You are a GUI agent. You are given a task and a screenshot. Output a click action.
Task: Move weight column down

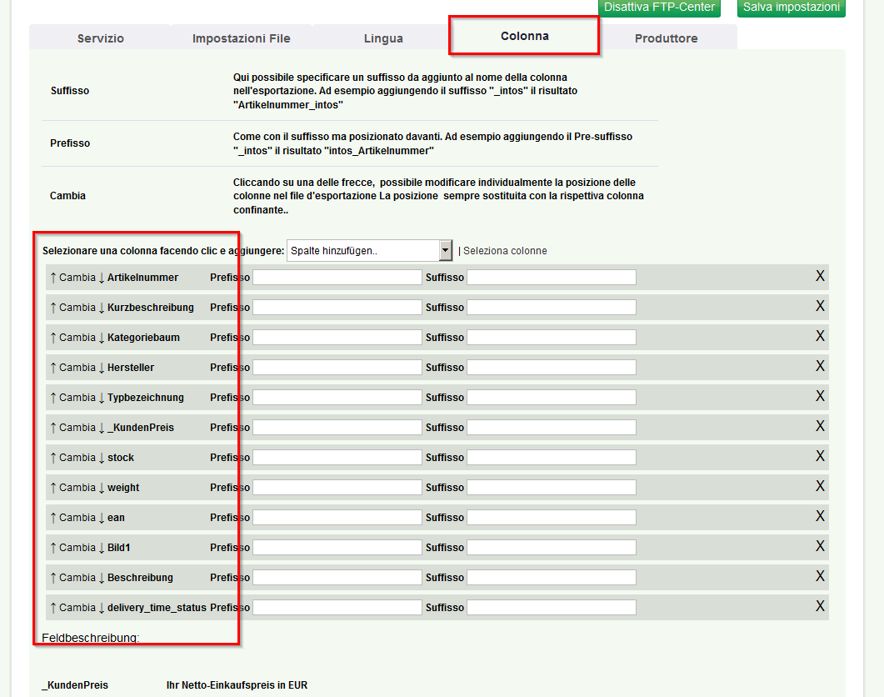pos(102,488)
